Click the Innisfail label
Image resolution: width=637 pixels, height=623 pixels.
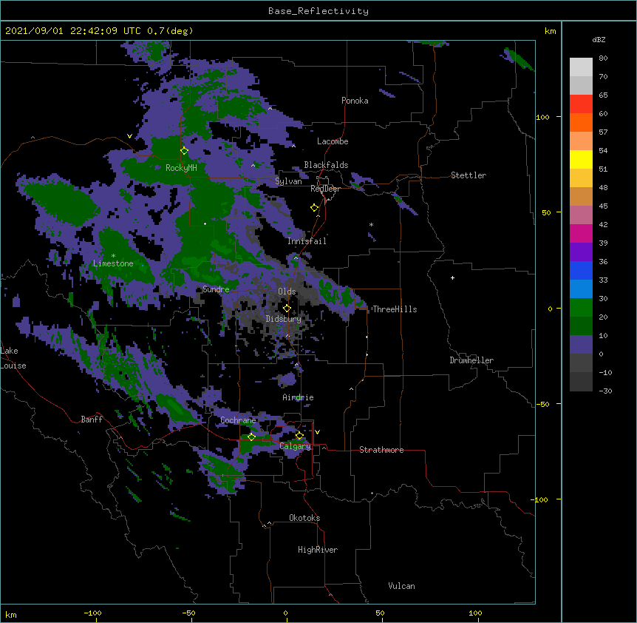307,241
